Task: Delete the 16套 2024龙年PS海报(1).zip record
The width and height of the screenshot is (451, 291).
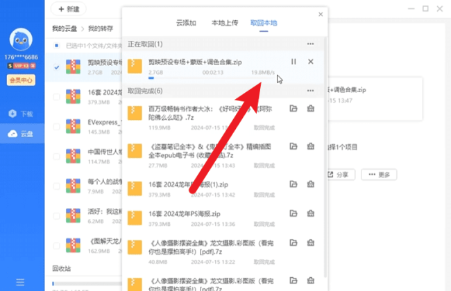Action: coord(310,184)
